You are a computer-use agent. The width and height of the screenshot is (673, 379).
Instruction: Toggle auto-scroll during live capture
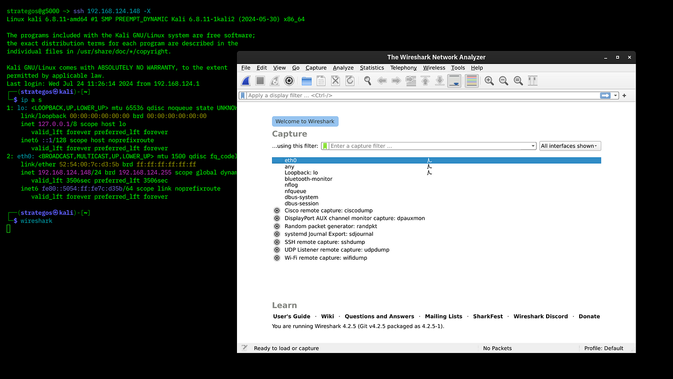point(454,81)
